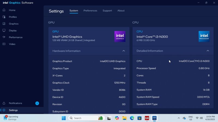Open the Support tab
Screen dimensions: 218x122
pos(107,11)
